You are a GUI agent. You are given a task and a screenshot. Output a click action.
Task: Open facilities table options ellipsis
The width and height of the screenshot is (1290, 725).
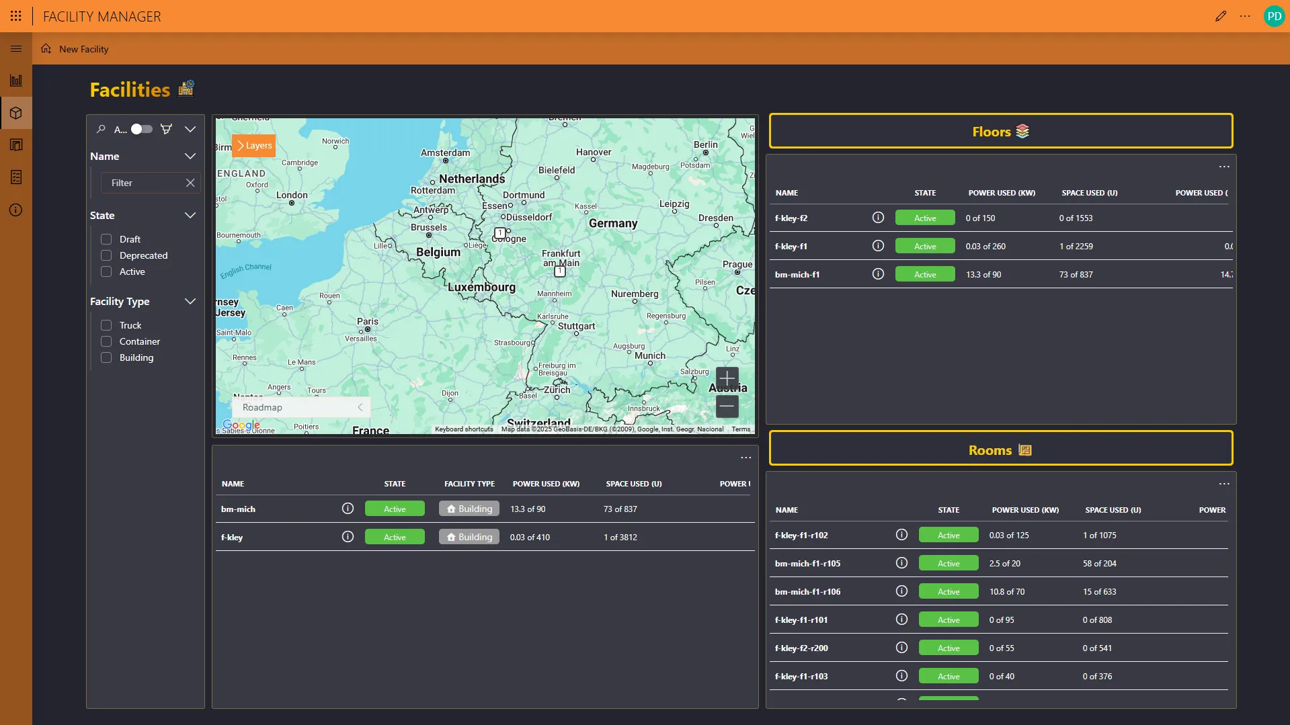pos(745,458)
